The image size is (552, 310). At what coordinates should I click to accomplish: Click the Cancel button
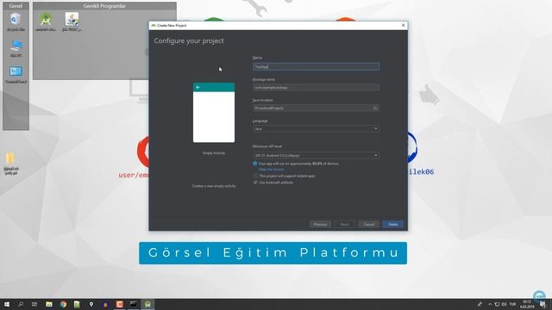368,224
